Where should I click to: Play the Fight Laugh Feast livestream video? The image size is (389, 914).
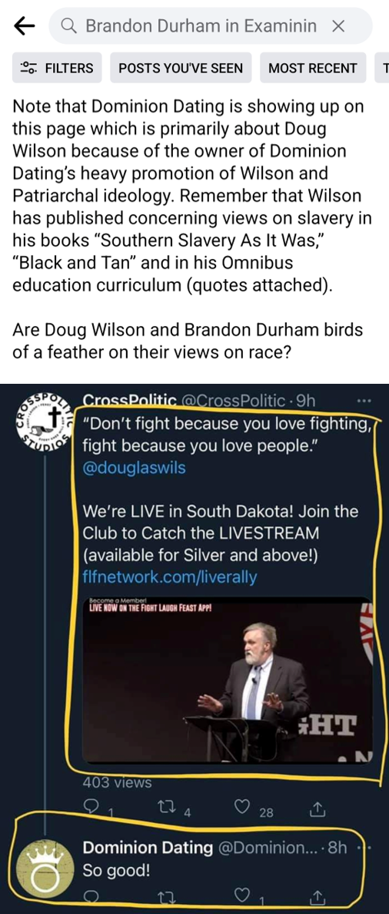click(227, 679)
